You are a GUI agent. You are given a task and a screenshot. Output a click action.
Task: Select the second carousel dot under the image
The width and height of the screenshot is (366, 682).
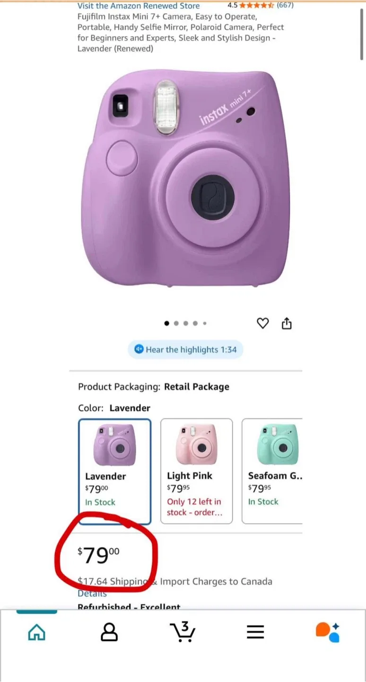click(176, 323)
